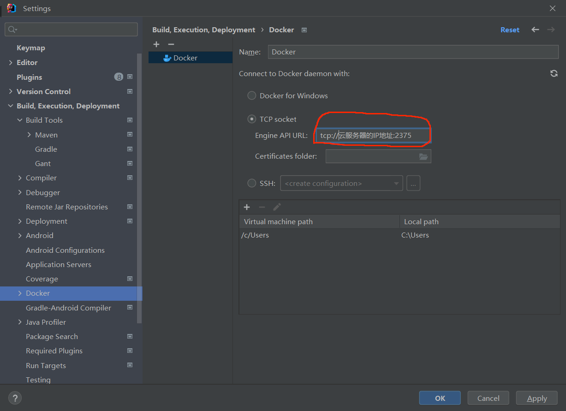
Task: Select Gant under Build Tools
Action: (43, 163)
